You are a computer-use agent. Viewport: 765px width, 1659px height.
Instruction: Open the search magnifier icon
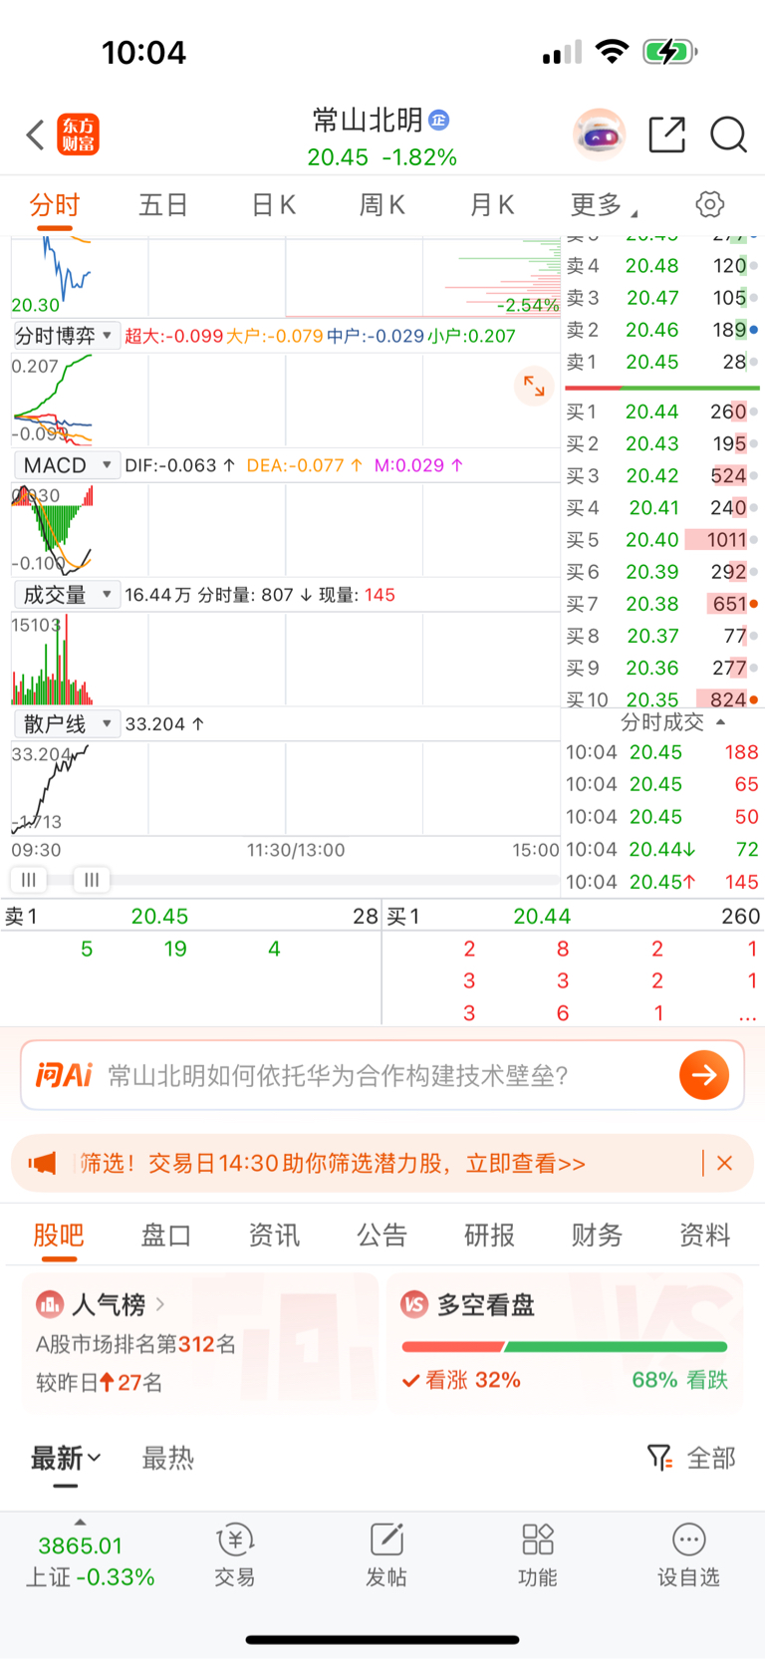(728, 135)
